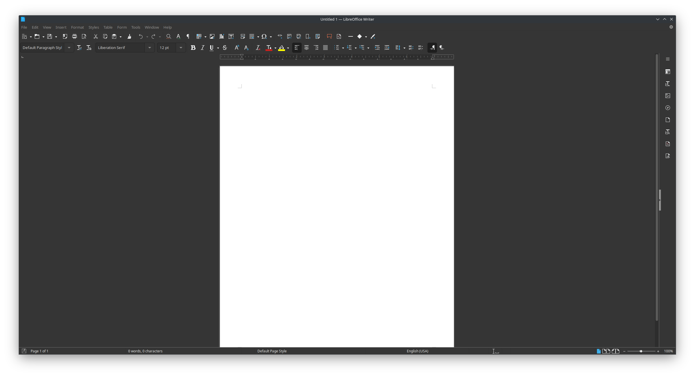This screenshot has height=377, width=695.
Task: Open the Format menu
Action: tap(77, 27)
